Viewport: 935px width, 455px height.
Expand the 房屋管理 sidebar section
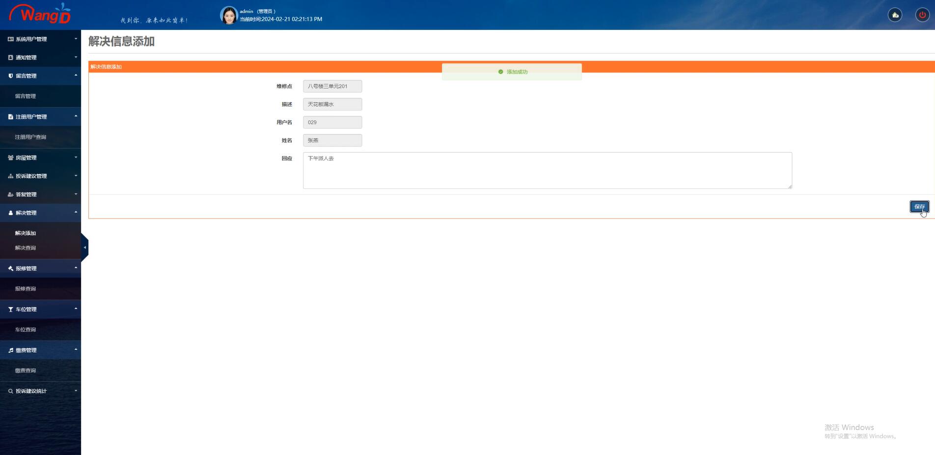(40, 158)
